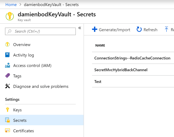174x137 pixels.
Task: Open the Activity log menu item
Action: click(23, 55)
